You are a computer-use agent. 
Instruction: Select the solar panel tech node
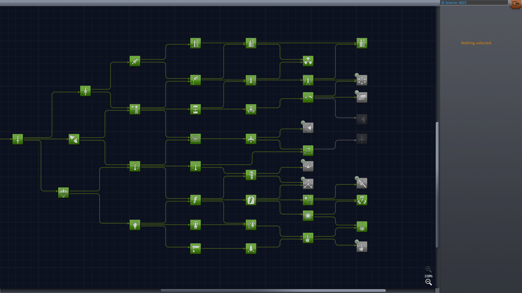click(308, 200)
